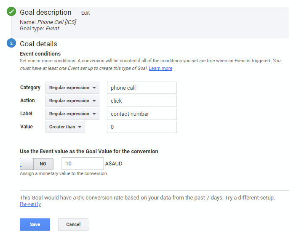The height and width of the screenshot is (234, 307).
Task: Click the A$AUD currency label
Action: (x=114, y=164)
